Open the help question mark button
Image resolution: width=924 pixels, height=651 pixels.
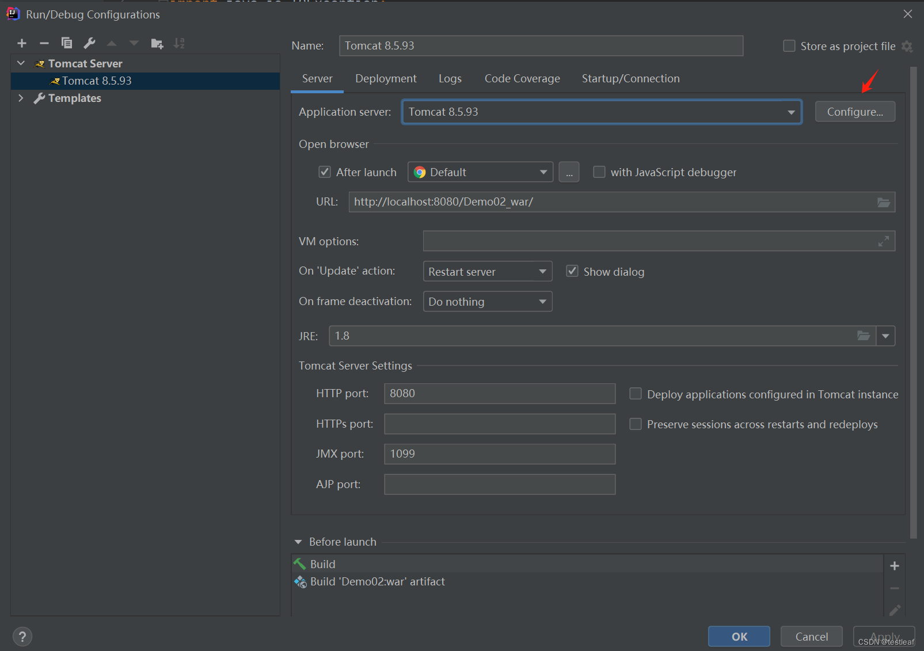point(22,637)
